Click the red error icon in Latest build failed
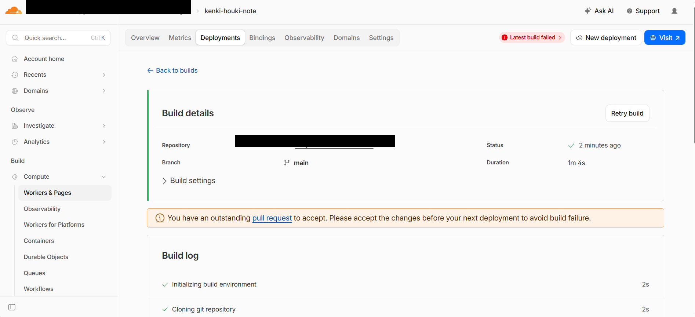 tap(505, 37)
